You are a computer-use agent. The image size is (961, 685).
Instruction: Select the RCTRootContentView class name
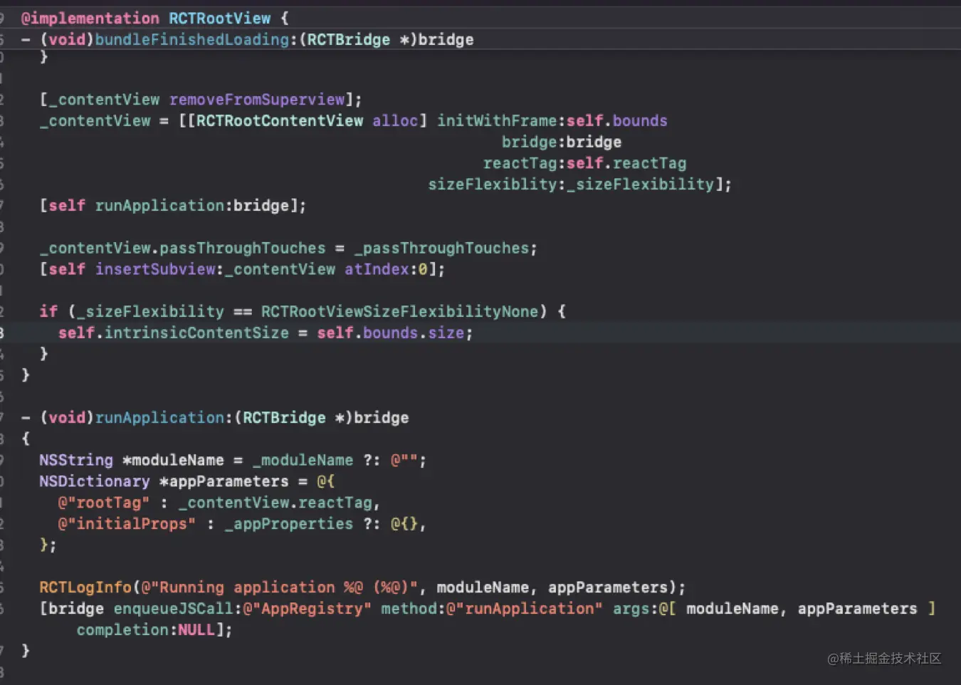280,121
